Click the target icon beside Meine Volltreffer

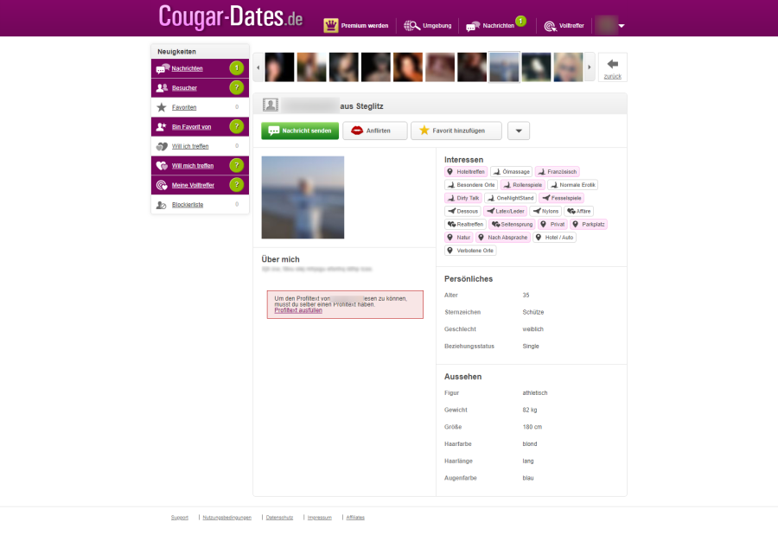tap(162, 185)
